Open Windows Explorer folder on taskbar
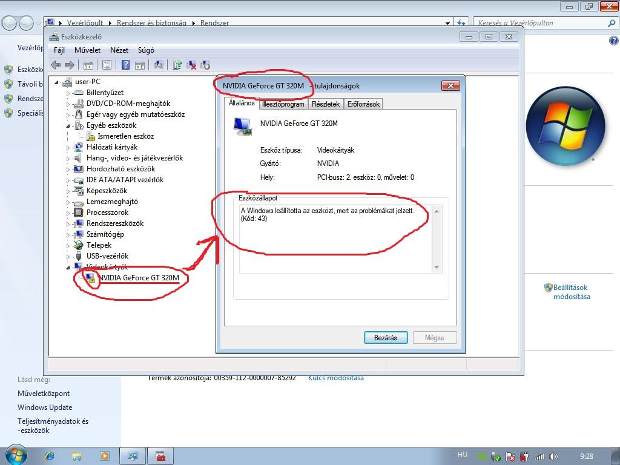 click(x=77, y=456)
